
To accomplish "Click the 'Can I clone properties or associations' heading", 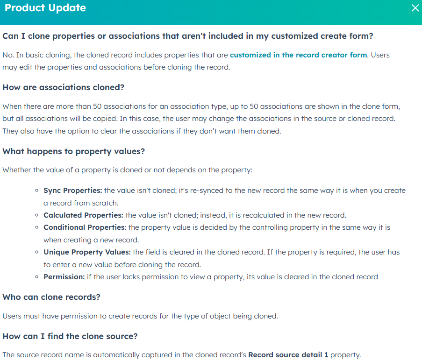I will click(188, 36).
